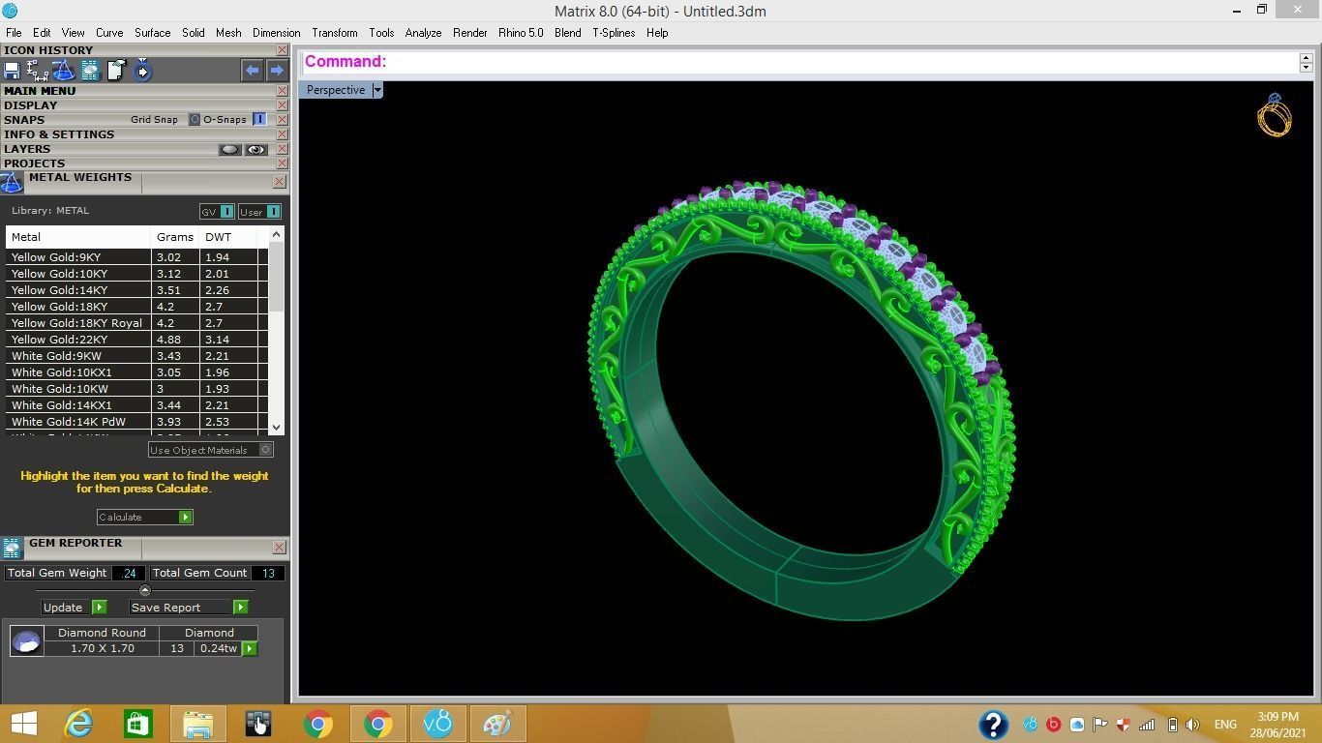Open the Analyze menu
The image size is (1322, 743).
423,33
